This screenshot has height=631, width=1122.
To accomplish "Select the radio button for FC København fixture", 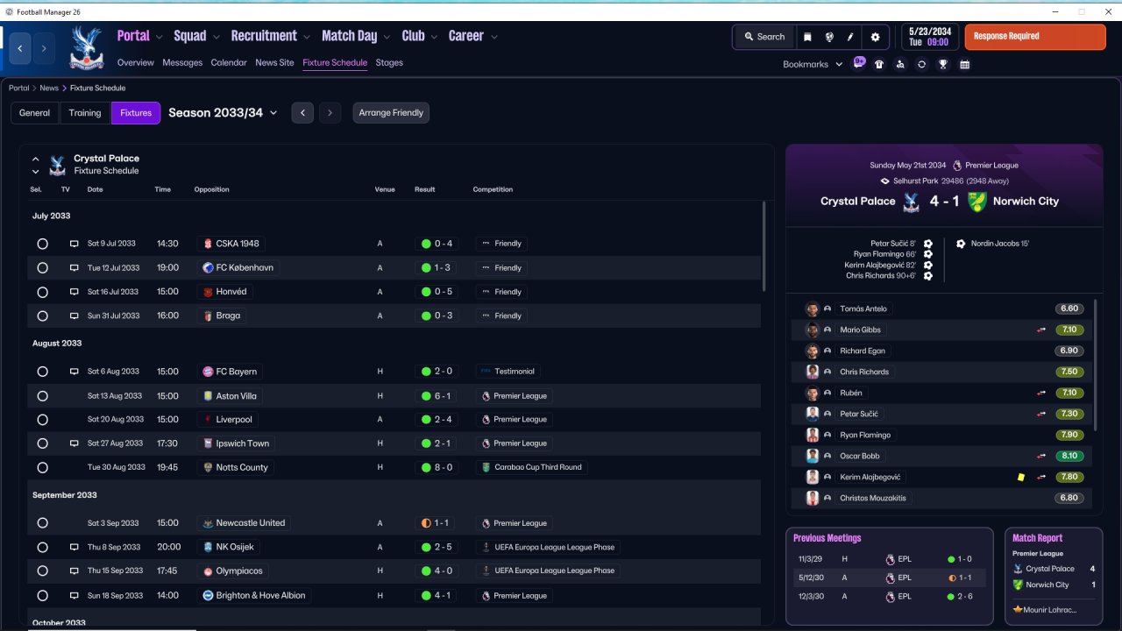I will (42, 267).
